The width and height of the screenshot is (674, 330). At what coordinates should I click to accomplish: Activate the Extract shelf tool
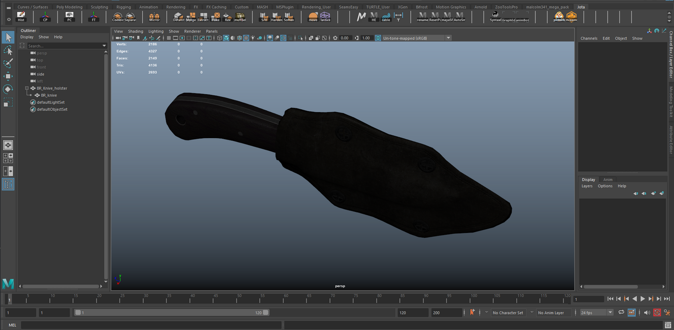[203, 17]
